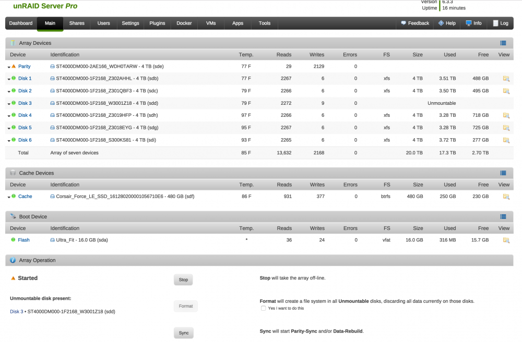
Task: Toggle Cache Devices list view icon
Action: [x=503, y=173]
